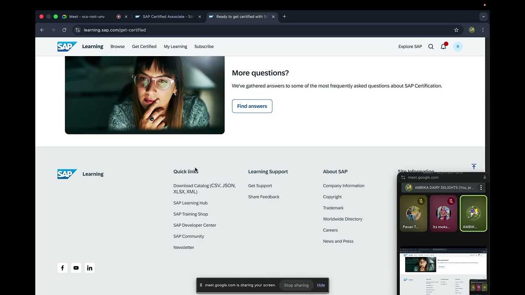Viewport: 525px width, 295px height.
Task: Click the Facebook icon in the footer
Action: [62, 268]
